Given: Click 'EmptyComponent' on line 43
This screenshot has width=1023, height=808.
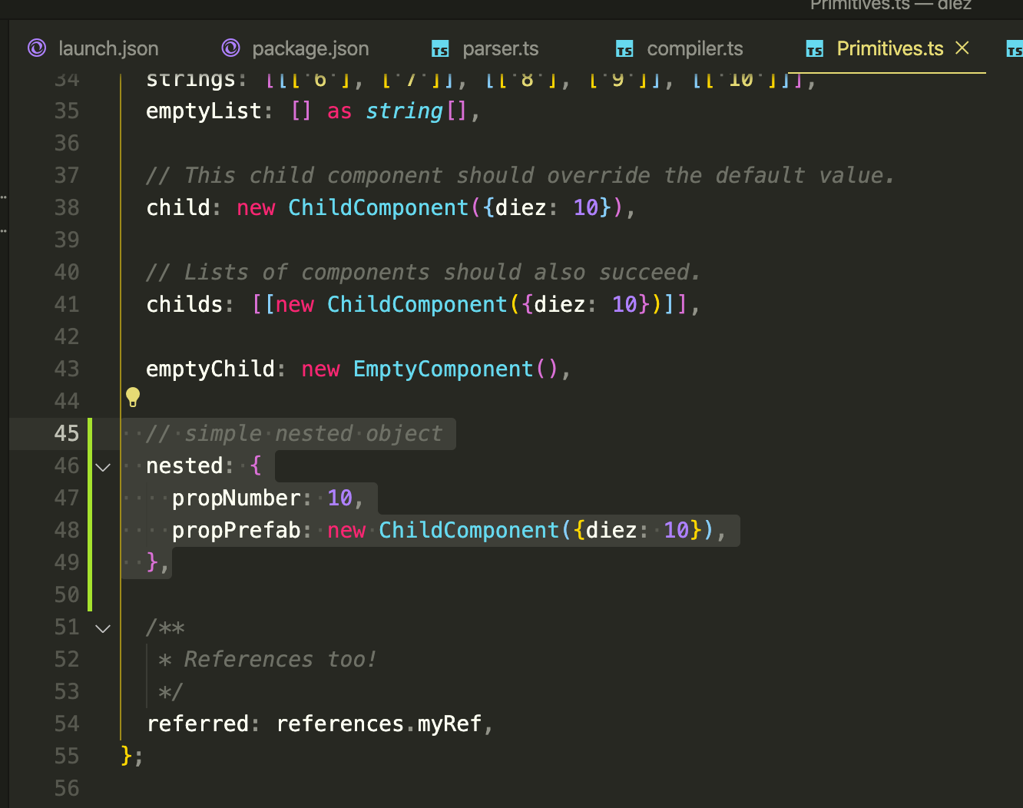Looking at the screenshot, I should click(443, 369).
